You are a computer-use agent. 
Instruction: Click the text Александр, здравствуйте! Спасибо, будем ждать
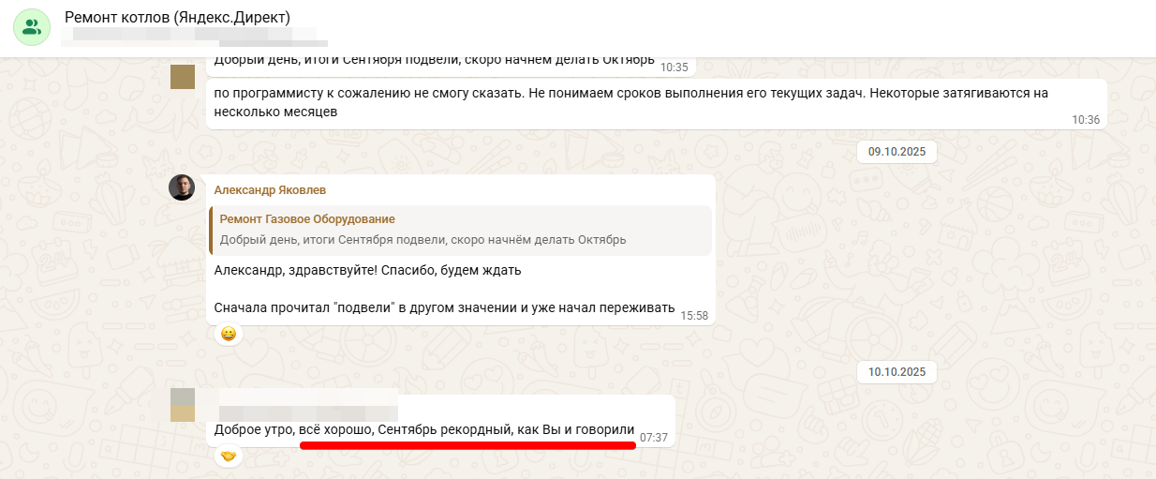367,271
